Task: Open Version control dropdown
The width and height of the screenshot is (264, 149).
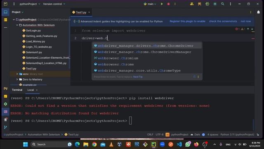Action: [54, 4]
